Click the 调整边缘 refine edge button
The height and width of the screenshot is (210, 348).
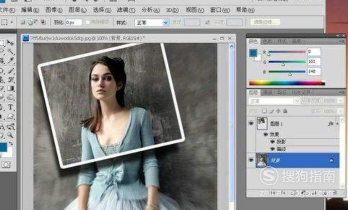click(x=265, y=22)
